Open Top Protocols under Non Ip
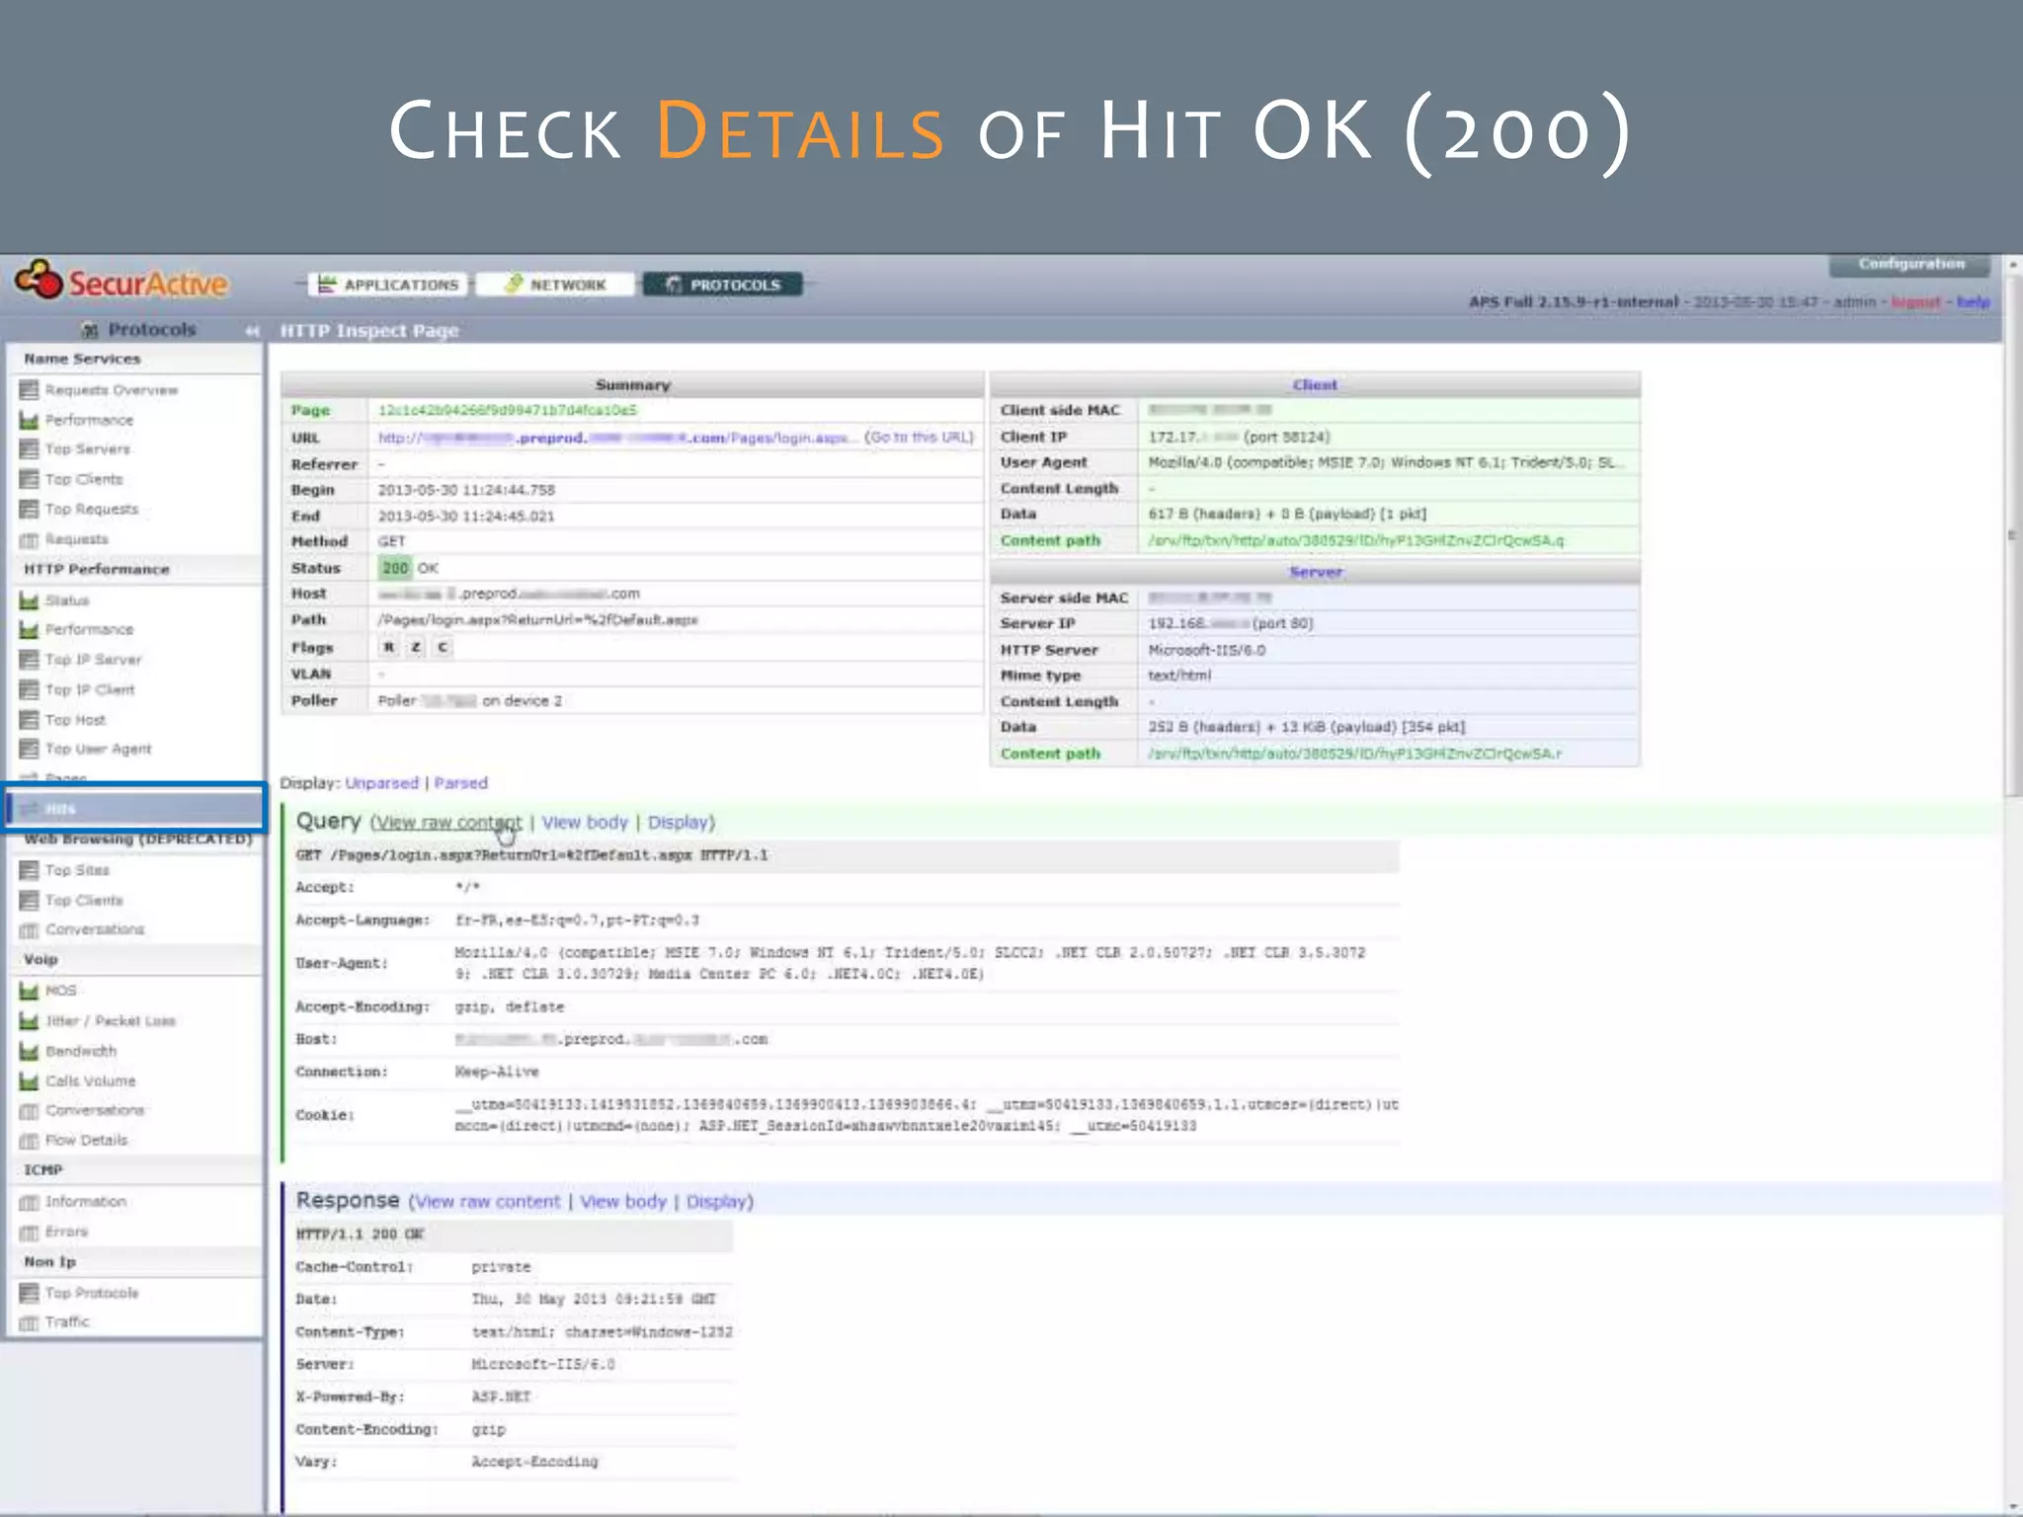Viewport: 2023px width, 1517px height. click(x=92, y=1293)
